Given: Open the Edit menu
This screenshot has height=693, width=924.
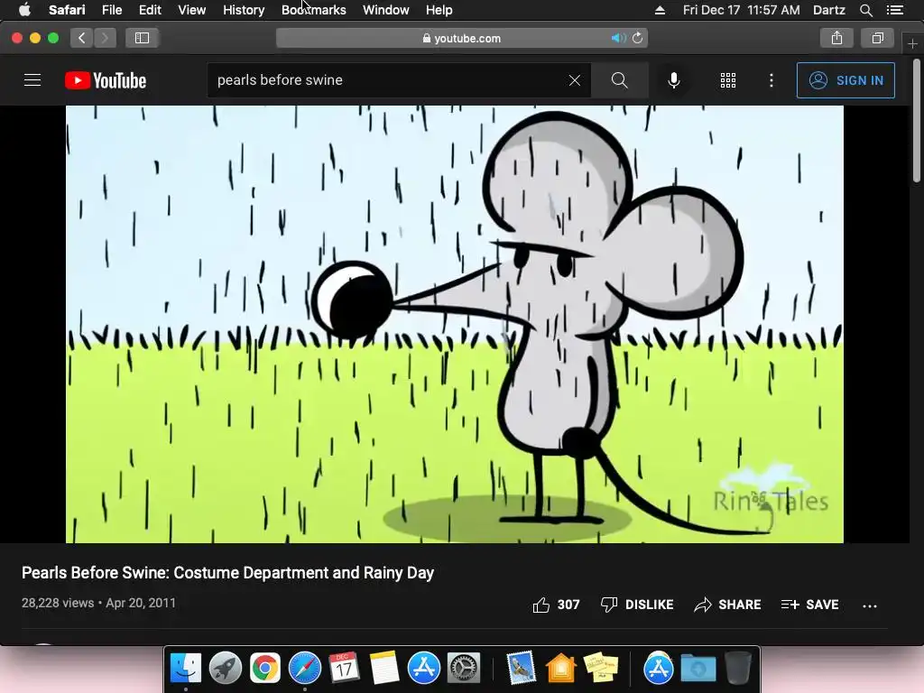Looking at the screenshot, I should pyautogui.click(x=150, y=10).
